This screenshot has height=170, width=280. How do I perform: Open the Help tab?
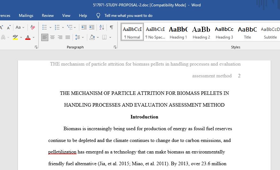[83, 16]
